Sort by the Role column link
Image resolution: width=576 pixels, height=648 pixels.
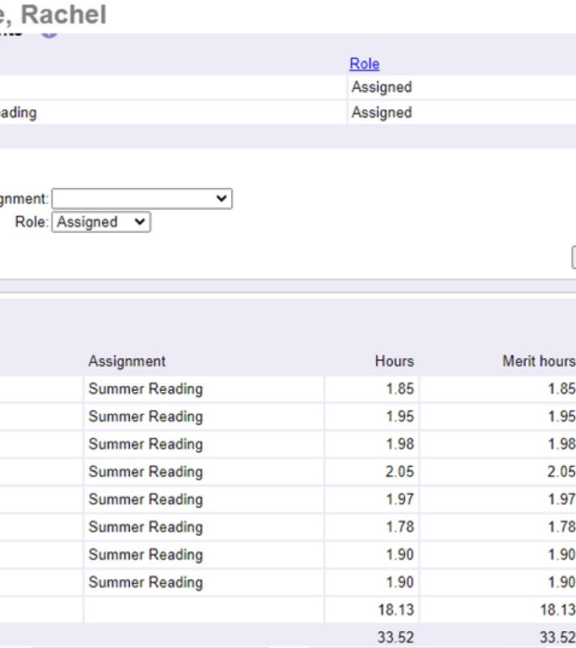(x=364, y=64)
